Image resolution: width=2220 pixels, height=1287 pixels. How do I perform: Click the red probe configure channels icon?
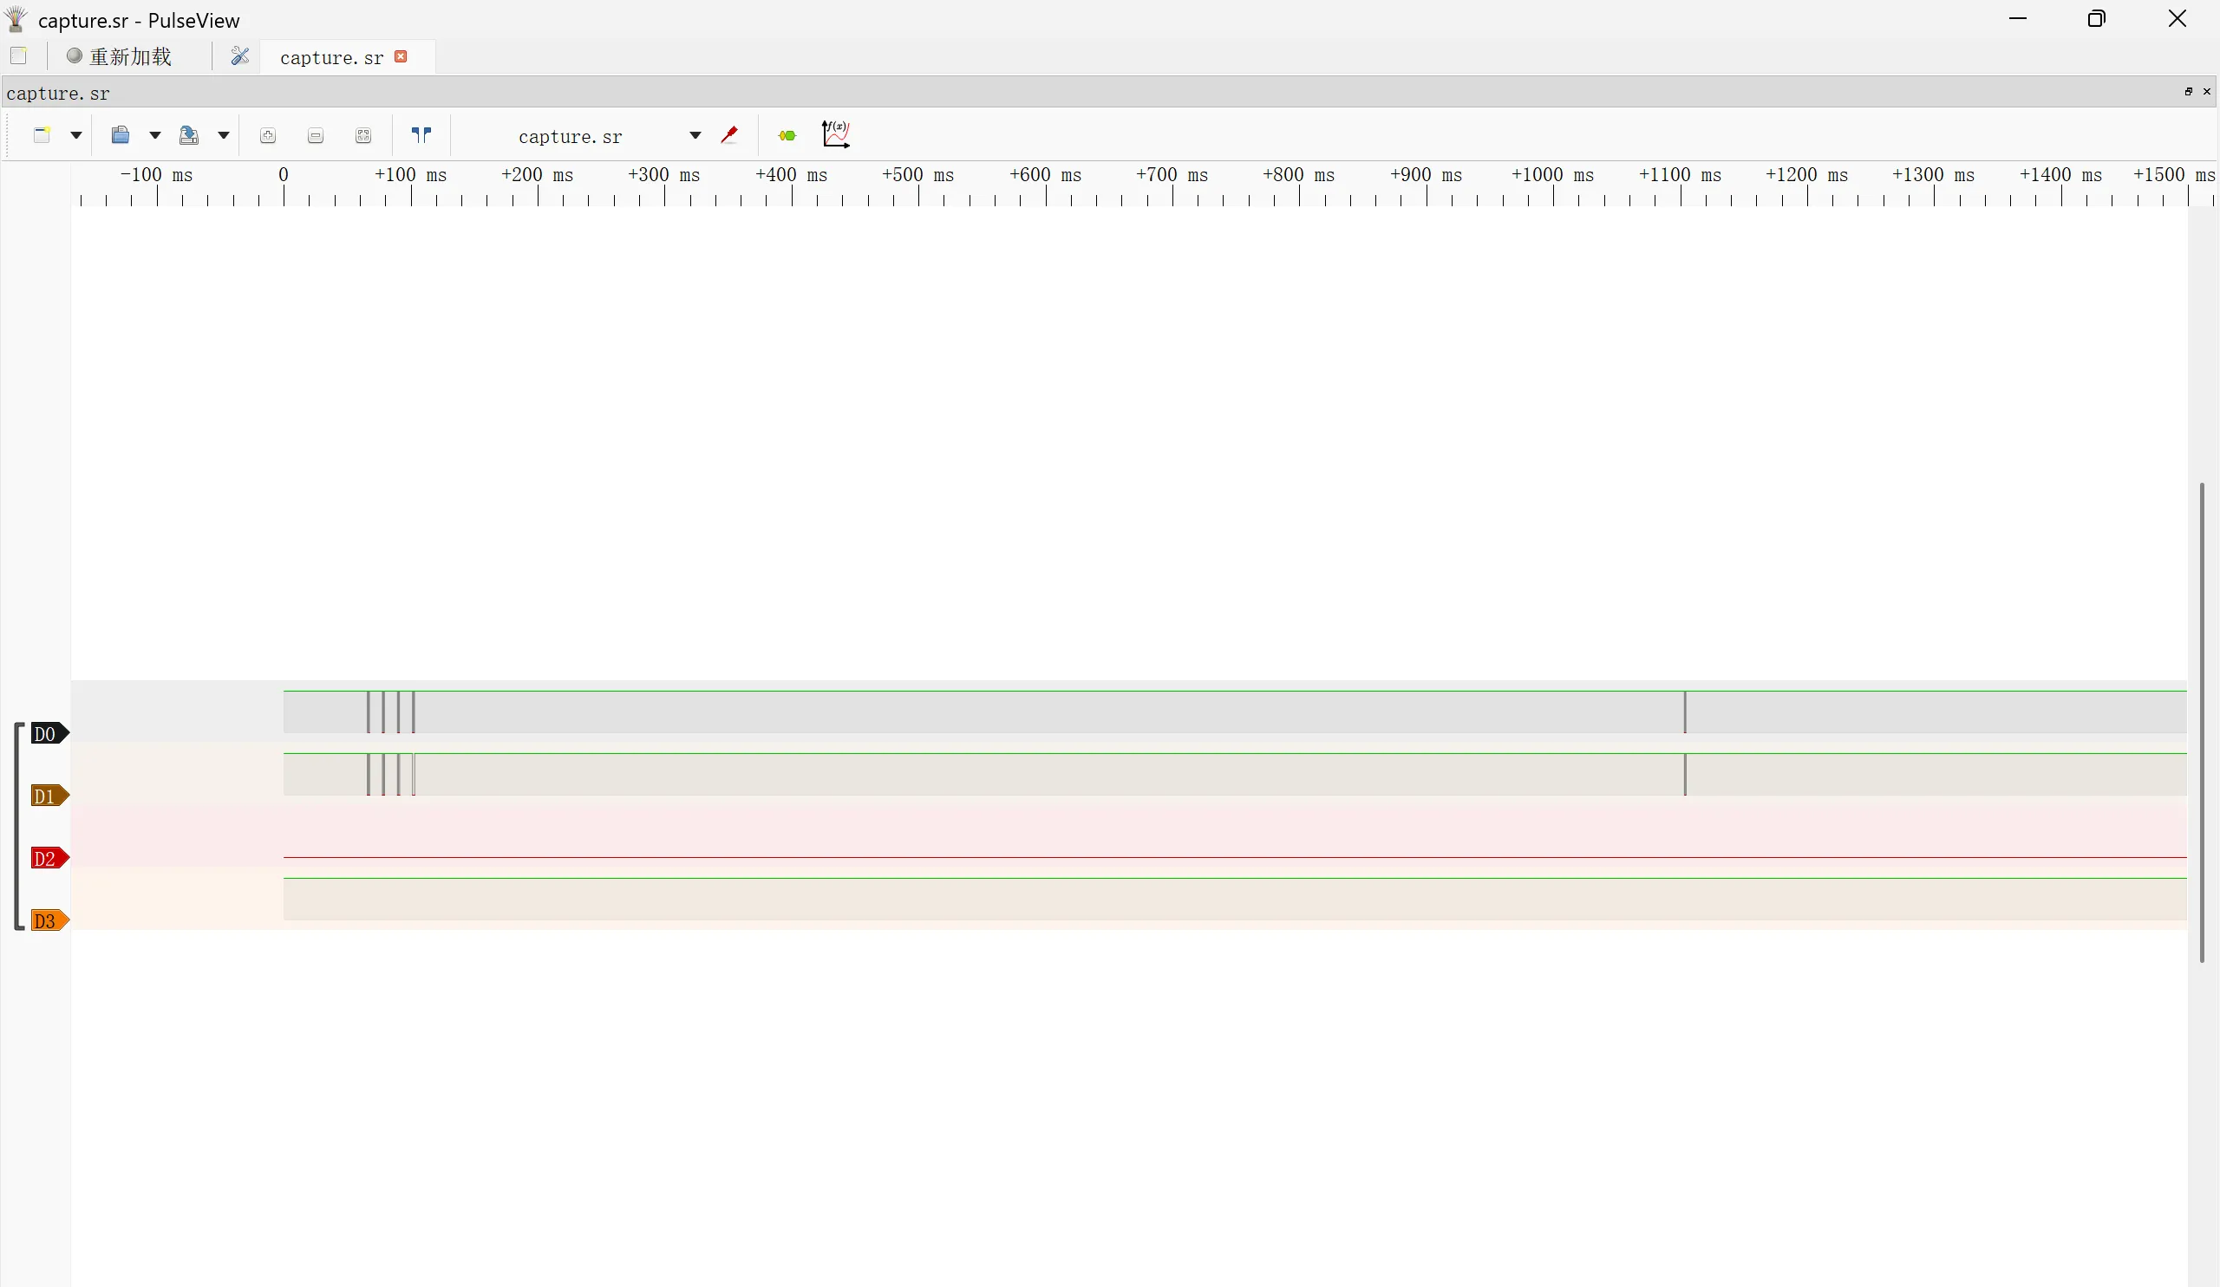(729, 134)
